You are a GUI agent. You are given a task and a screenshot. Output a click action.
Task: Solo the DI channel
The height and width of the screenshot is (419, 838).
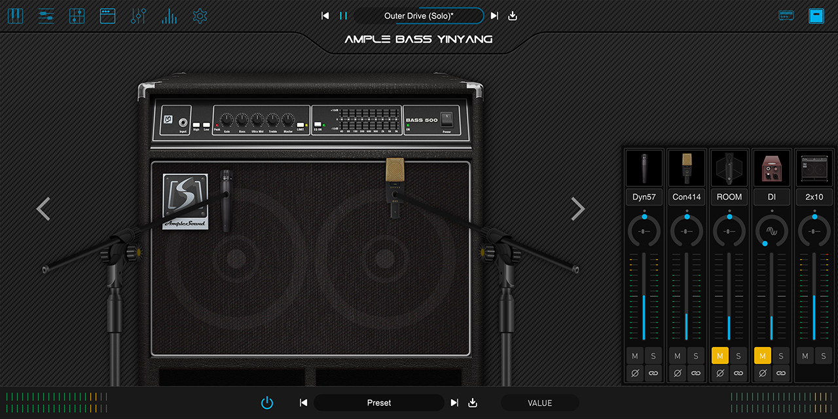781,356
